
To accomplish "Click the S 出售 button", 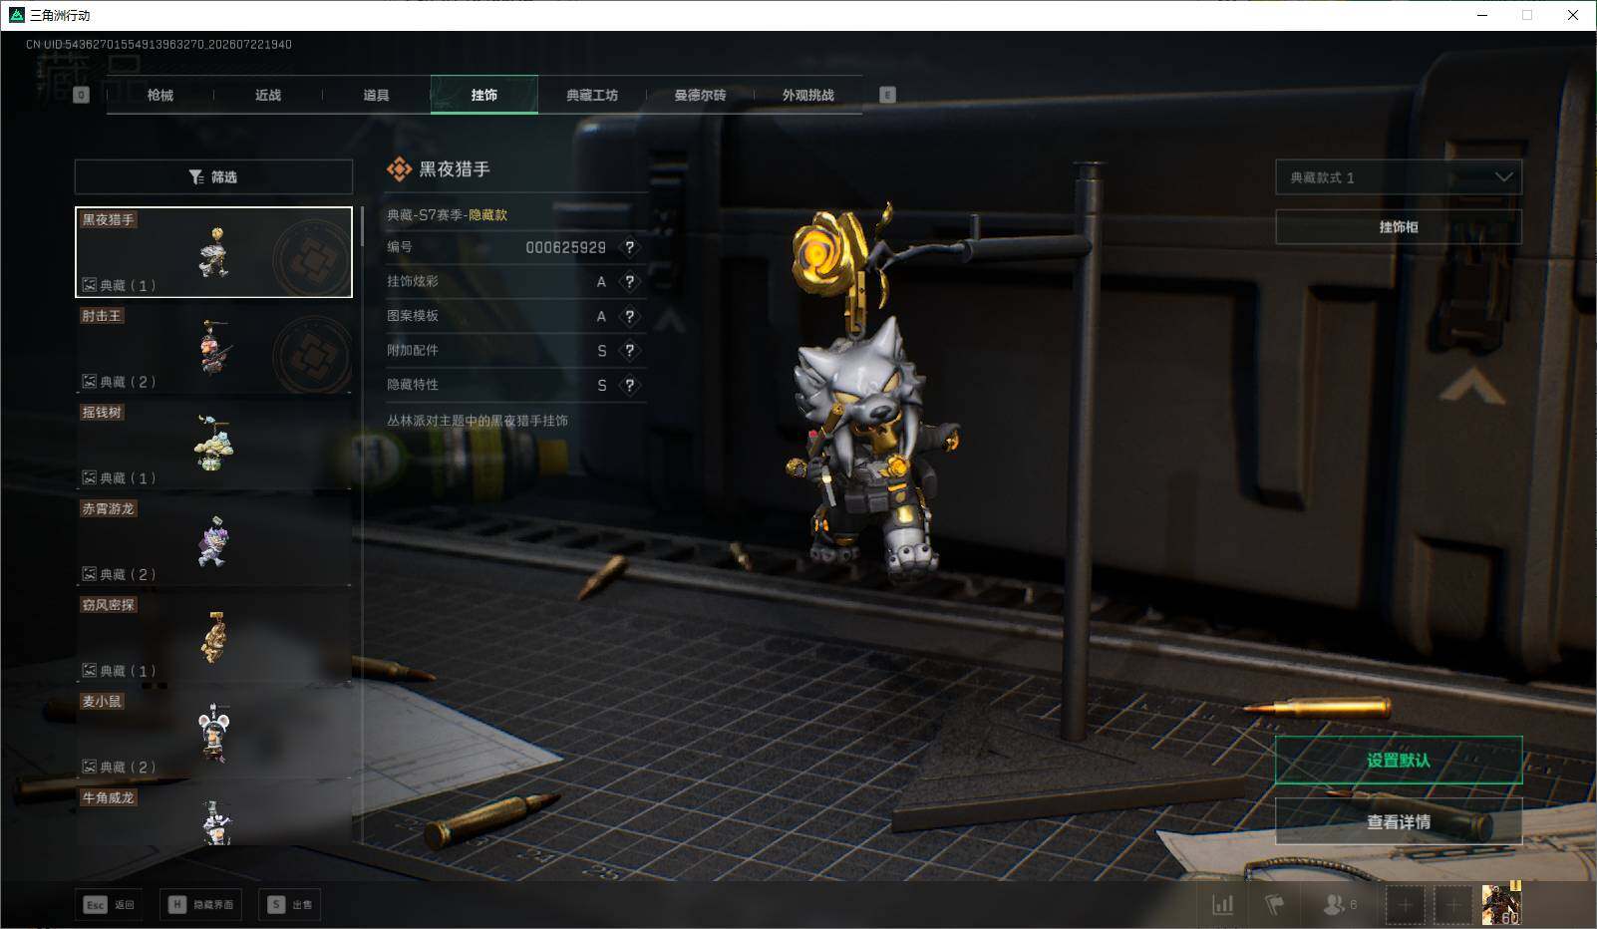I will [291, 905].
